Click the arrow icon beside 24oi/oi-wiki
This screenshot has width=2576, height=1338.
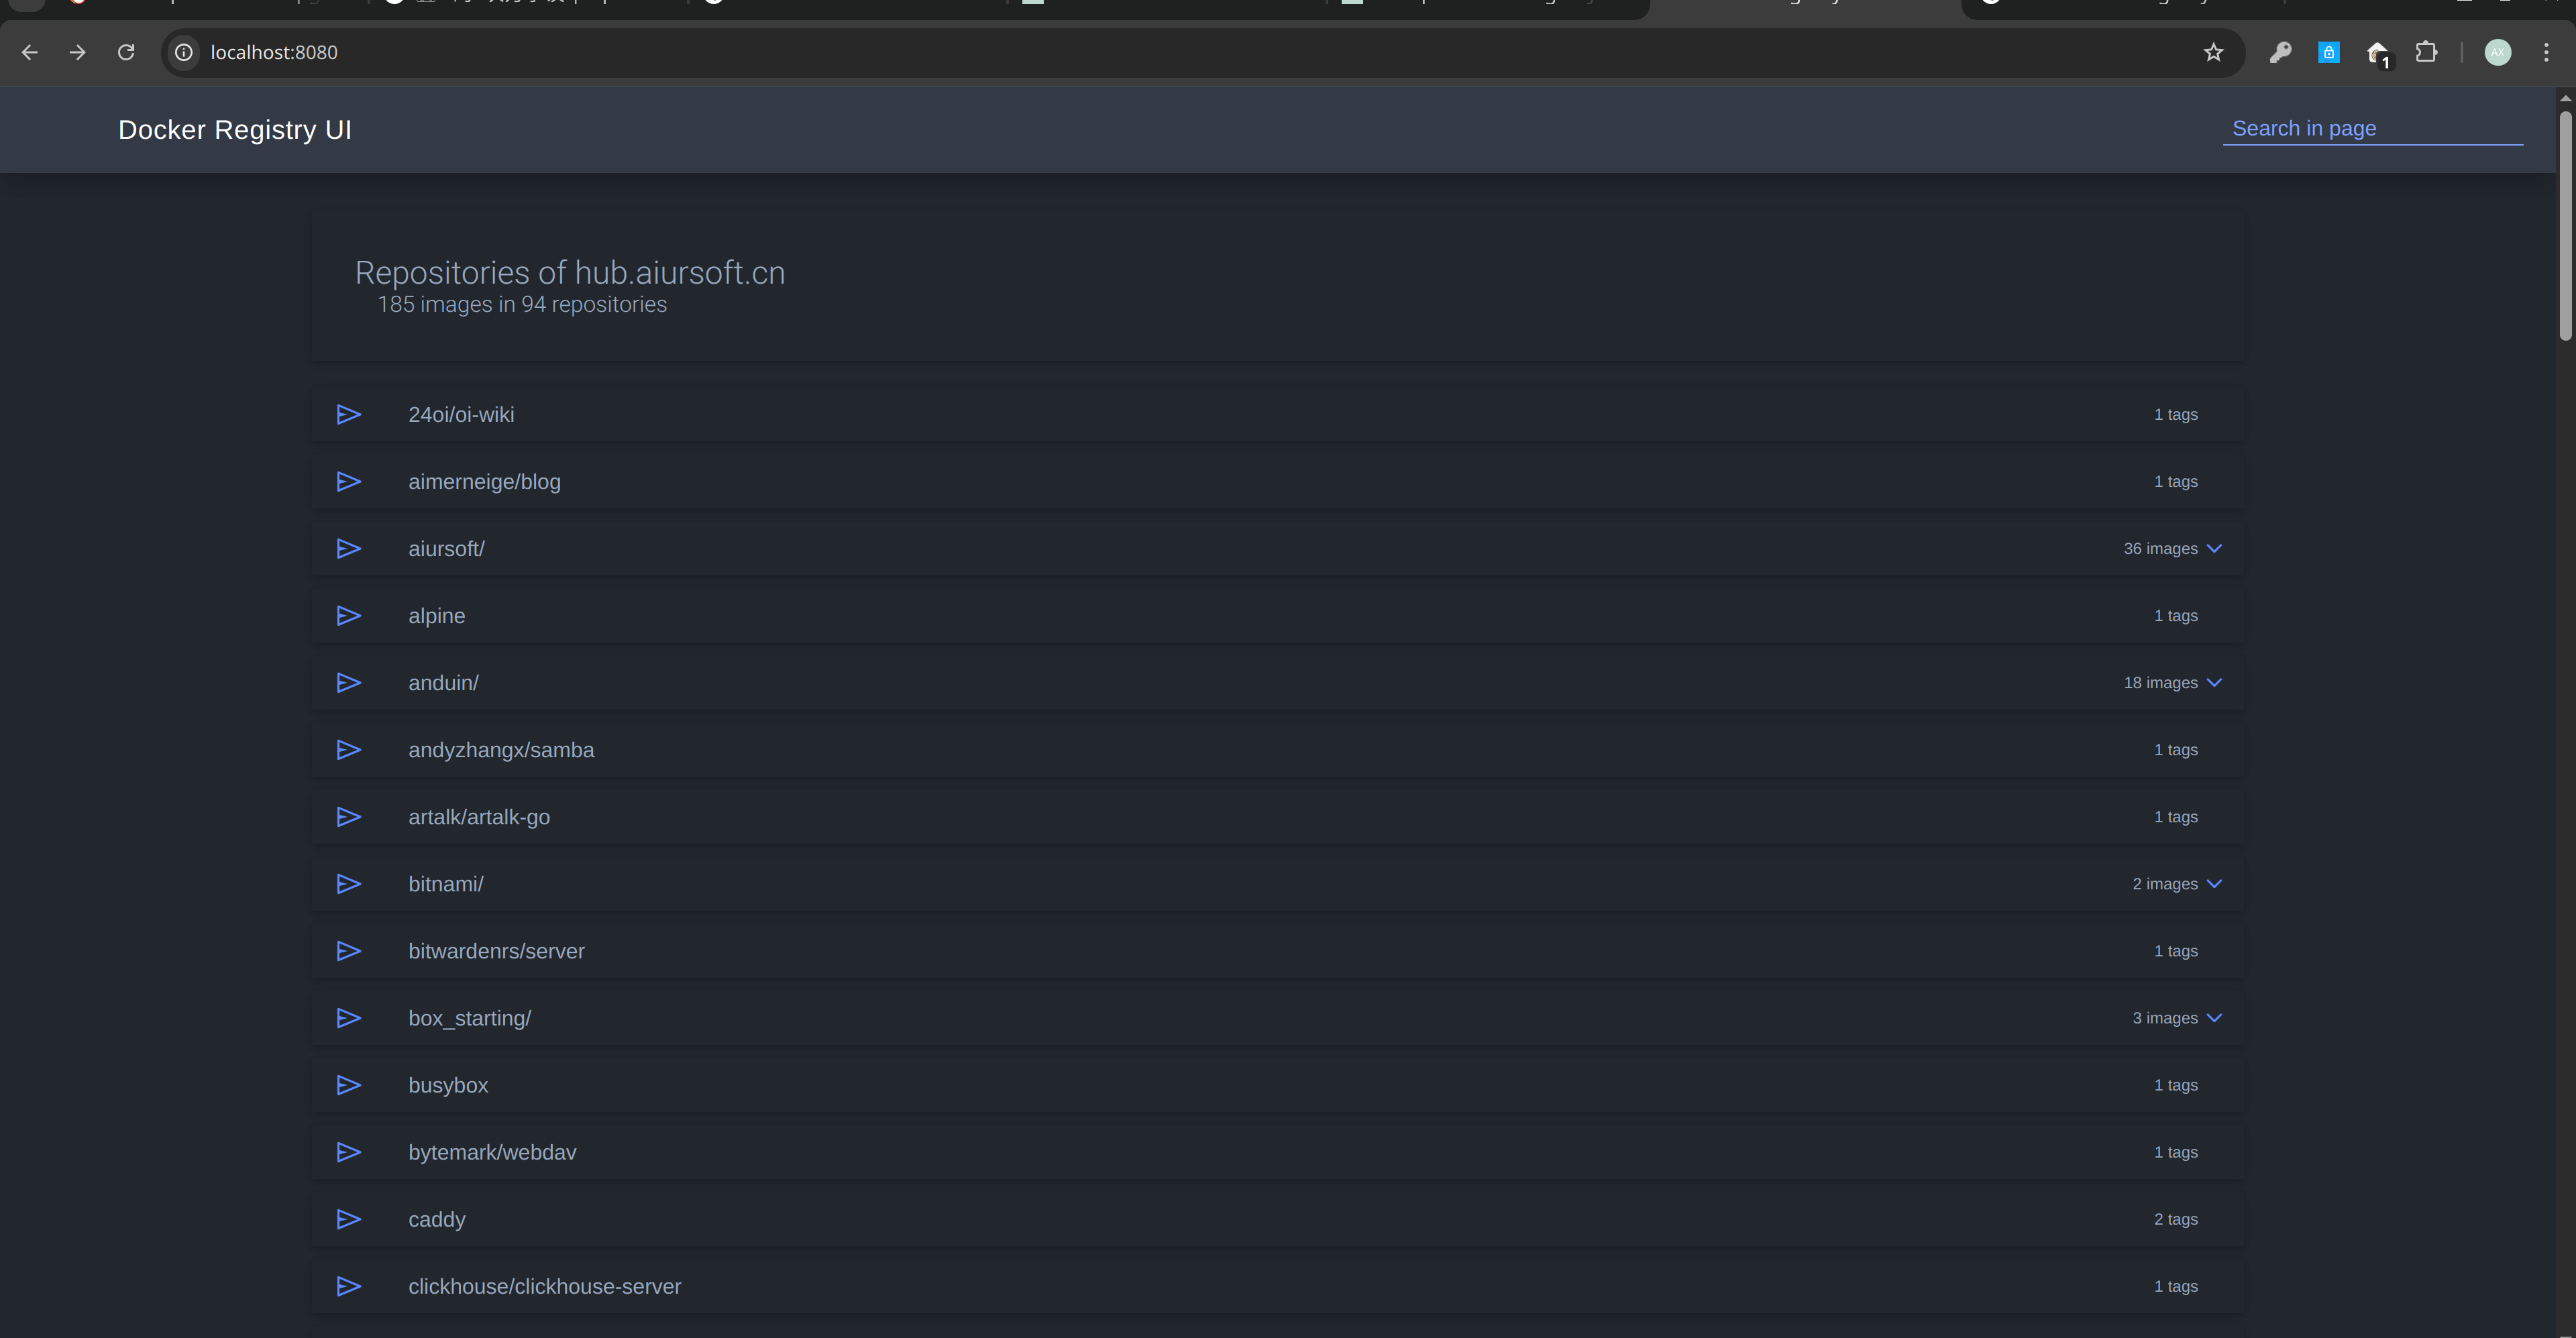pos(348,414)
